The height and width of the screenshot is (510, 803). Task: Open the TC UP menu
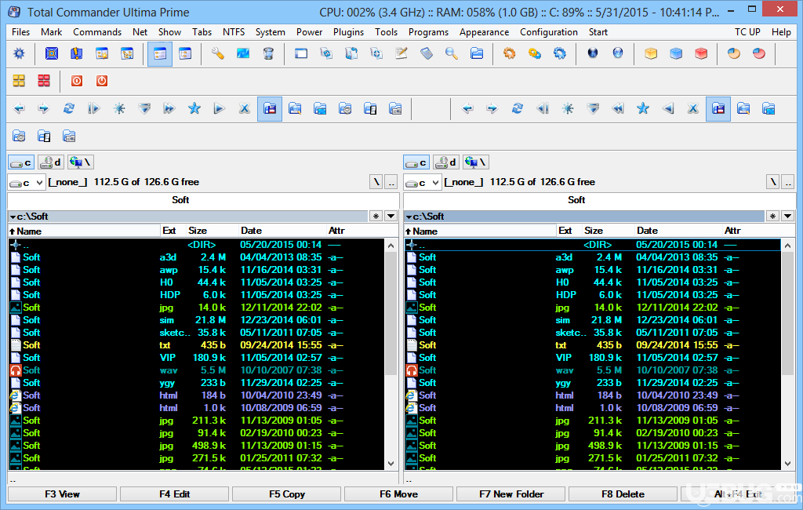click(747, 32)
